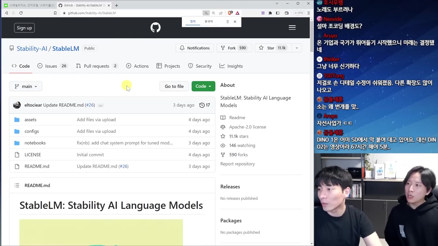The width and height of the screenshot is (438, 246).
Task: Close the translate popup
Action: tap(235, 21)
